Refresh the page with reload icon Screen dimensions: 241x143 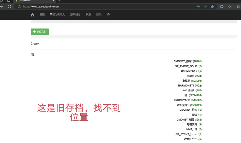9,6
